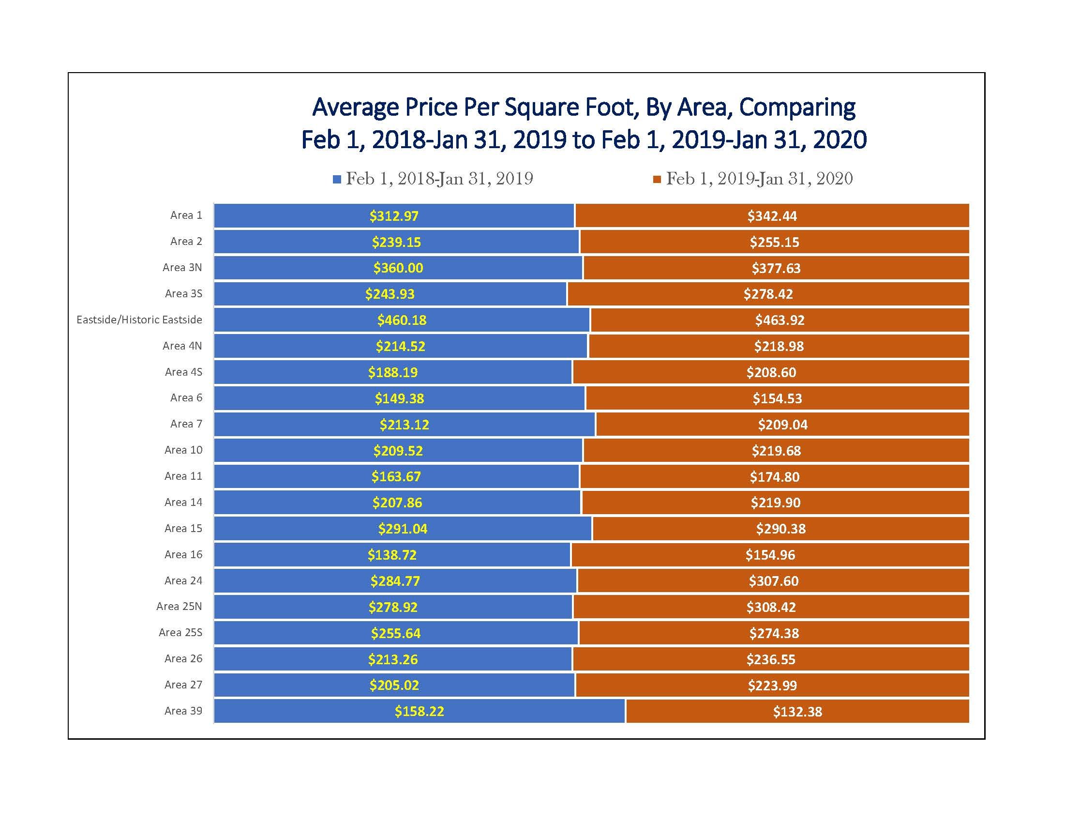Click the orange legend swatch for 2019-2020
This screenshot has height=823, width=1065.
click(657, 180)
